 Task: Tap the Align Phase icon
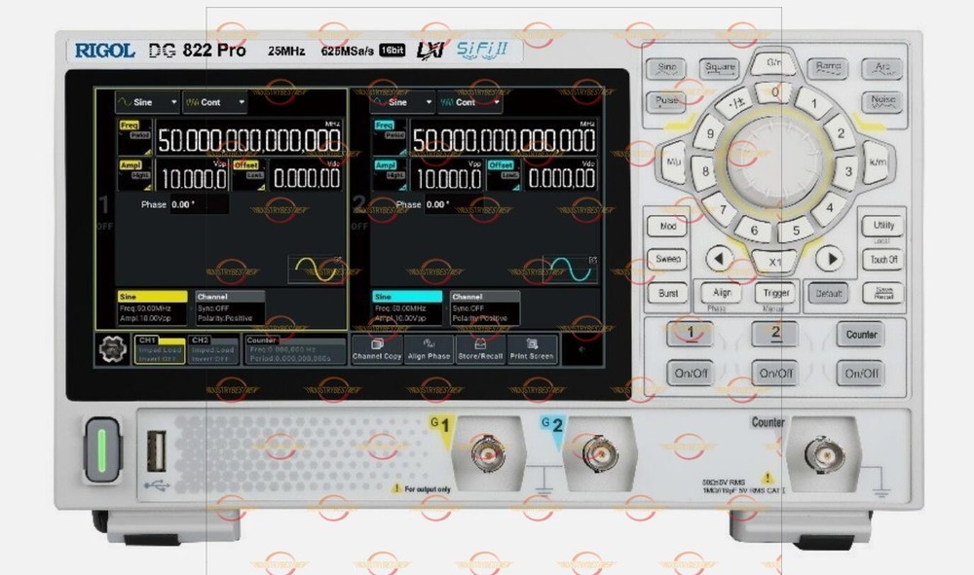coord(429,349)
